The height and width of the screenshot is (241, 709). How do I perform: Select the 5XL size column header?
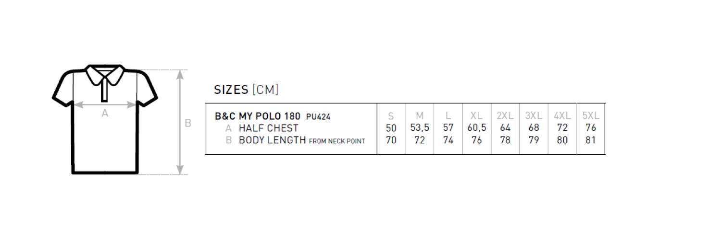point(591,116)
